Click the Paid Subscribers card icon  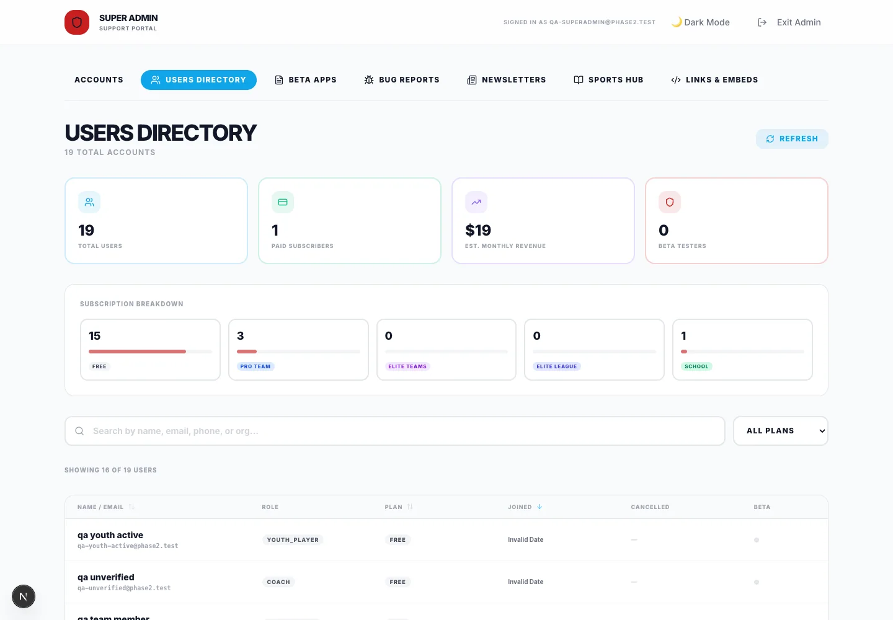coord(283,202)
